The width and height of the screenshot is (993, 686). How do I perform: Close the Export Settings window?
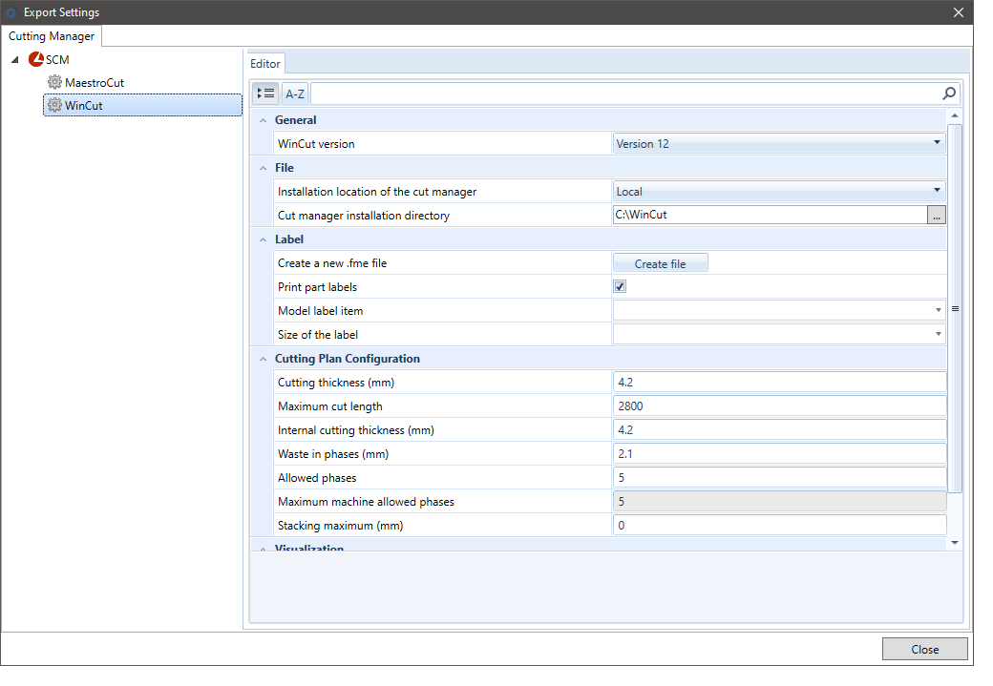(959, 12)
